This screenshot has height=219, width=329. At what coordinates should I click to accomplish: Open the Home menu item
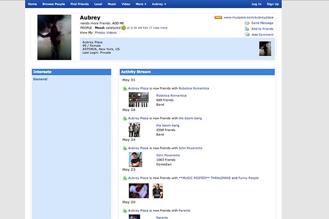pos(32,4)
